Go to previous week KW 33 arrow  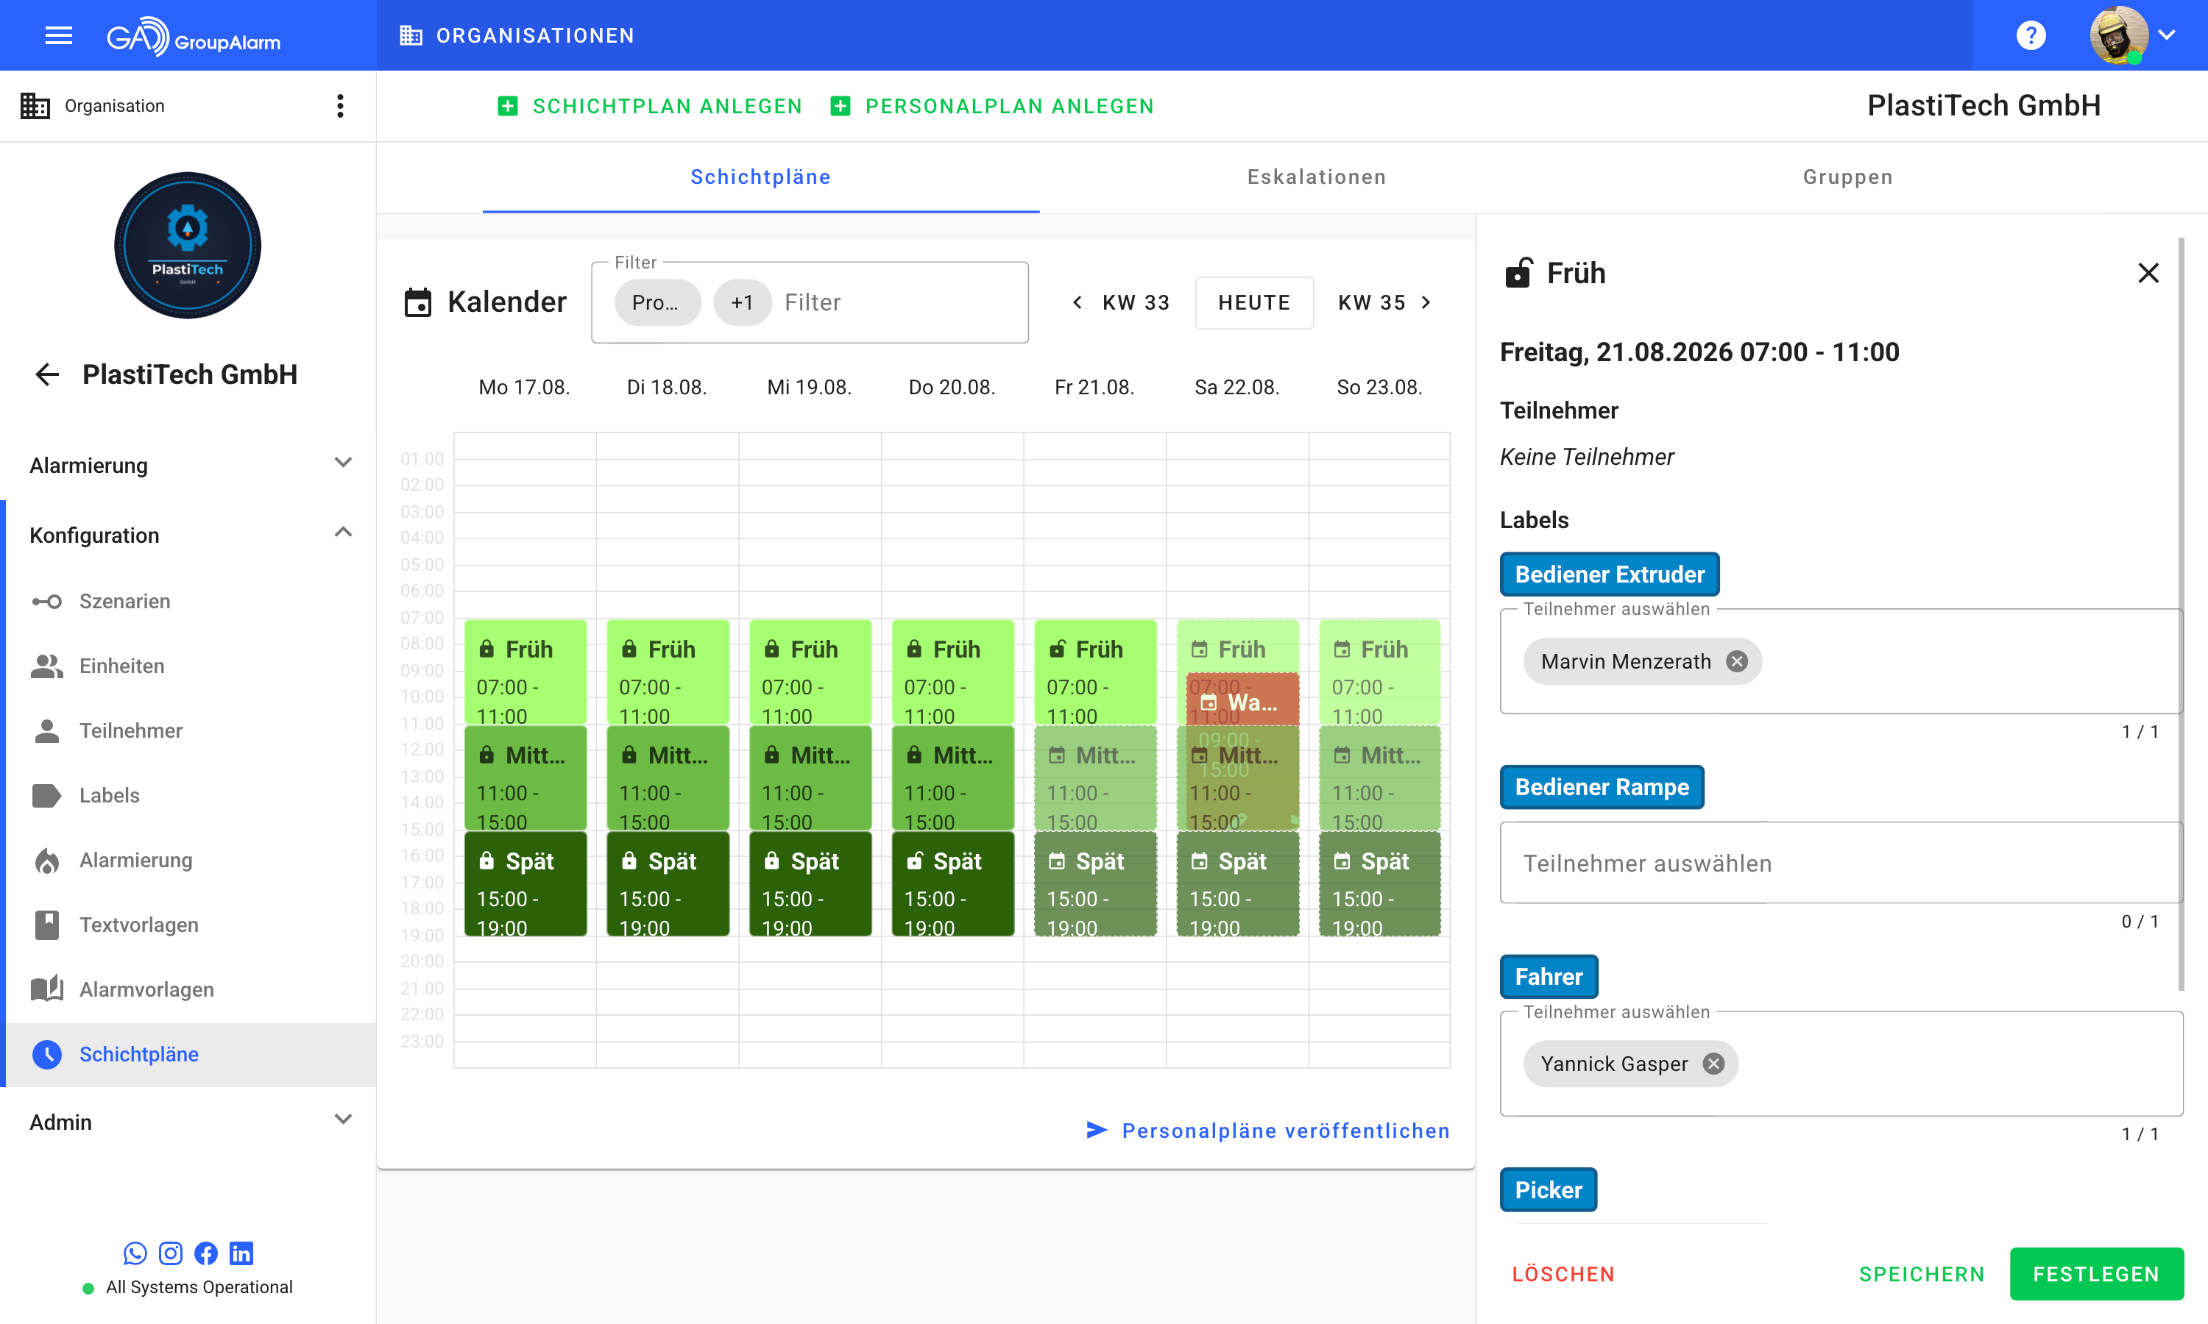[1078, 302]
